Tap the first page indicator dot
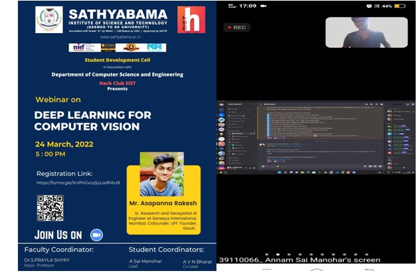This screenshot has width=417, height=273. pos(267,254)
